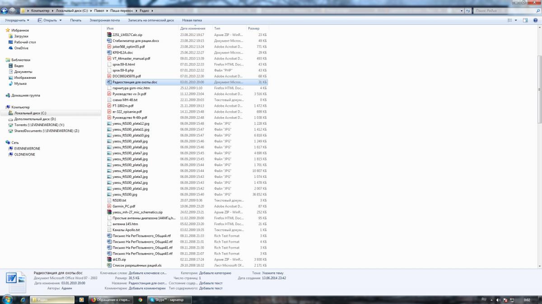This screenshot has height=304, width=542.
Task: Toggle the preview pane icon
Action: [525, 20]
